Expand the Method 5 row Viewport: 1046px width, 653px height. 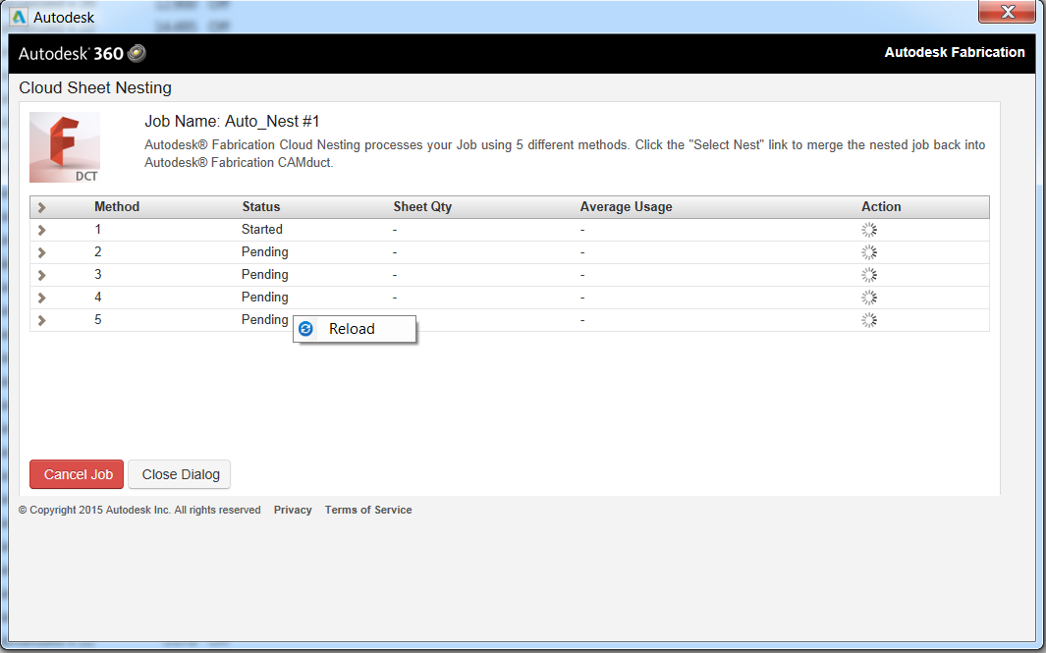(x=42, y=320)
